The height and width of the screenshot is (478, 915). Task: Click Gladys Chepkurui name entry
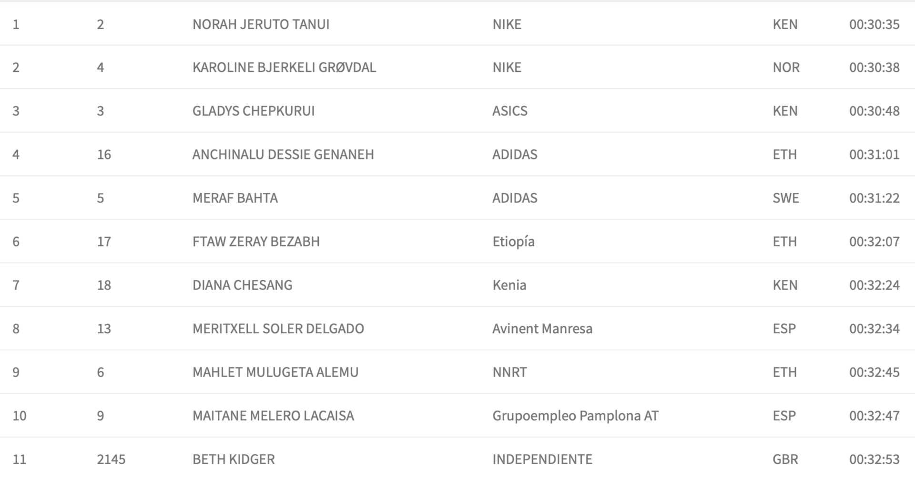[x=254, y=111]
